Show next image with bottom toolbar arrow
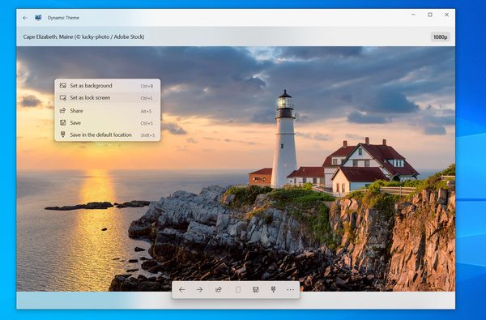The image size is (486, 320). [x=199, y=289]
